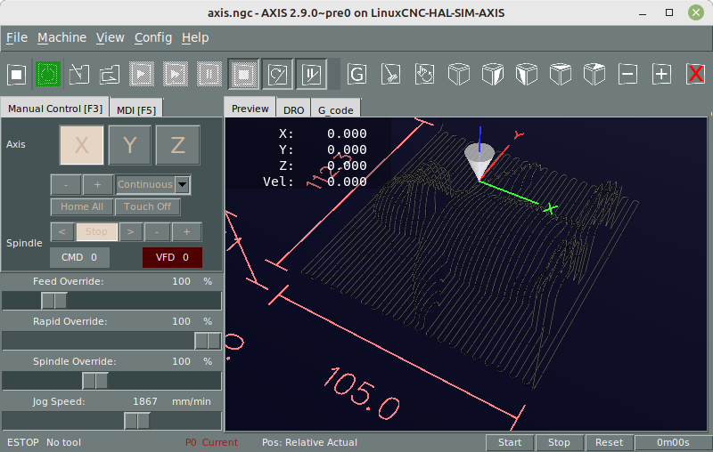Click the Spindle Override slider handle
This screenshot has width=713, height=452.
tap(95, 380)
